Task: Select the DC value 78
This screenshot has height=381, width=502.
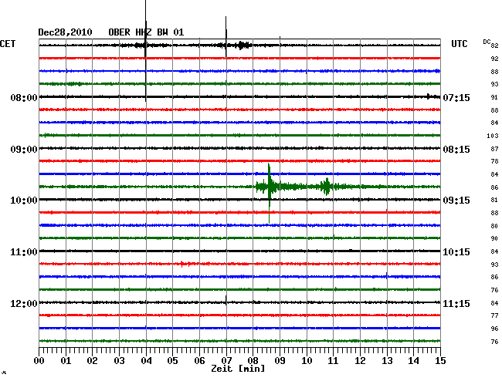Action: coord(494,161)
